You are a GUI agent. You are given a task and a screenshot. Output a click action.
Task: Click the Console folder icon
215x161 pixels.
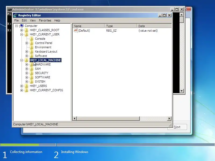31,39
